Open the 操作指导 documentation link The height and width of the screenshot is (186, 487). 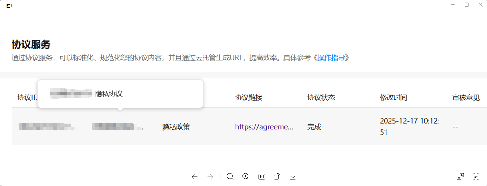pyautogui.click(x=331, y=58)
